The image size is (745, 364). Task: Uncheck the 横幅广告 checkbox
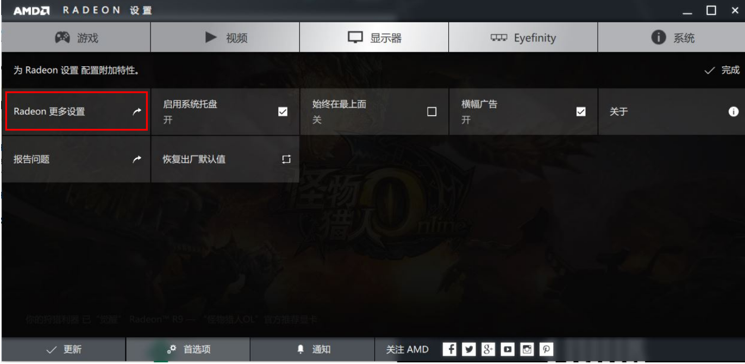pyautogui.click(x=581, y=112)
